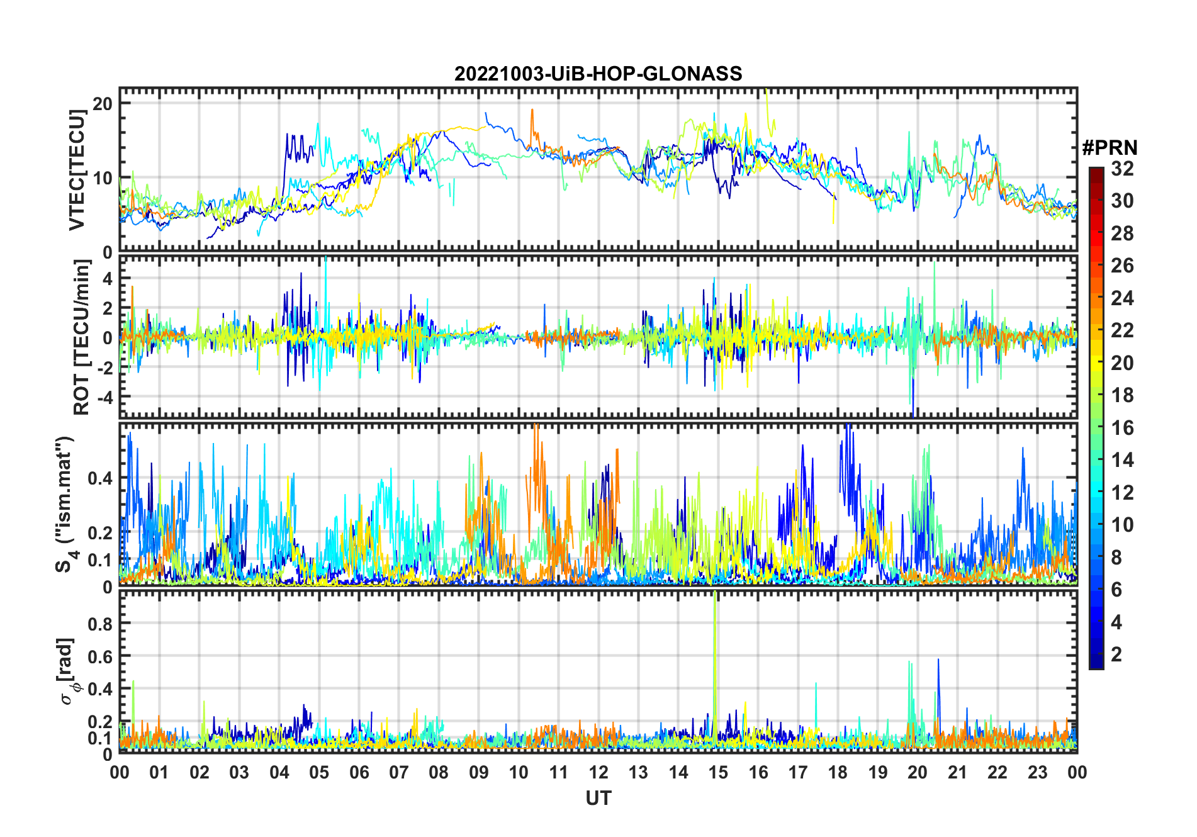Click colorbar tick label 16
The height and width of the screenshot is (837, 1197).
(x=1122, y=428)
